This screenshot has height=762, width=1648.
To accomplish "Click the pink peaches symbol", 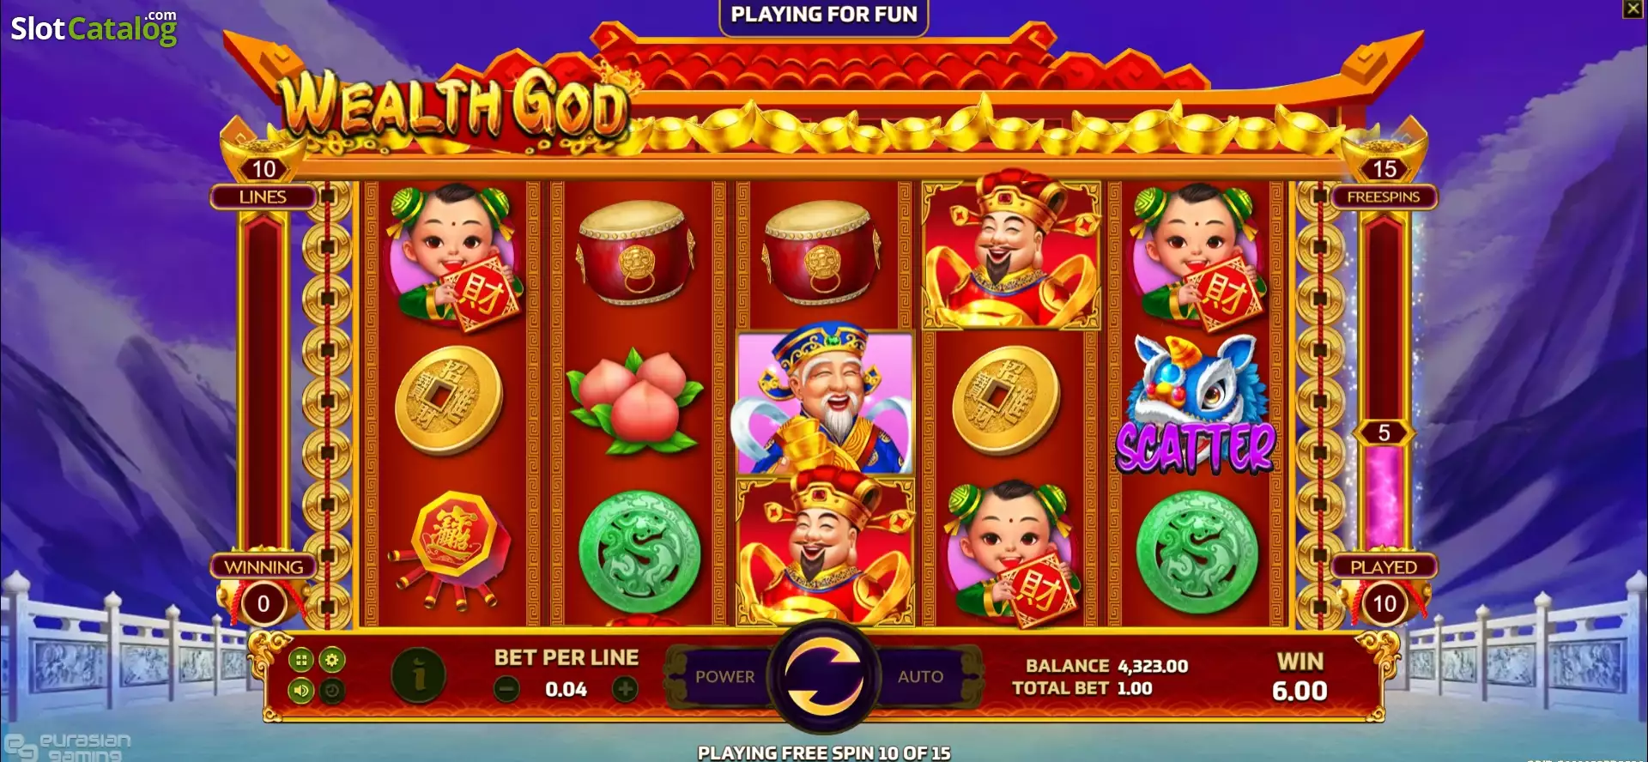I will point(637,402).
